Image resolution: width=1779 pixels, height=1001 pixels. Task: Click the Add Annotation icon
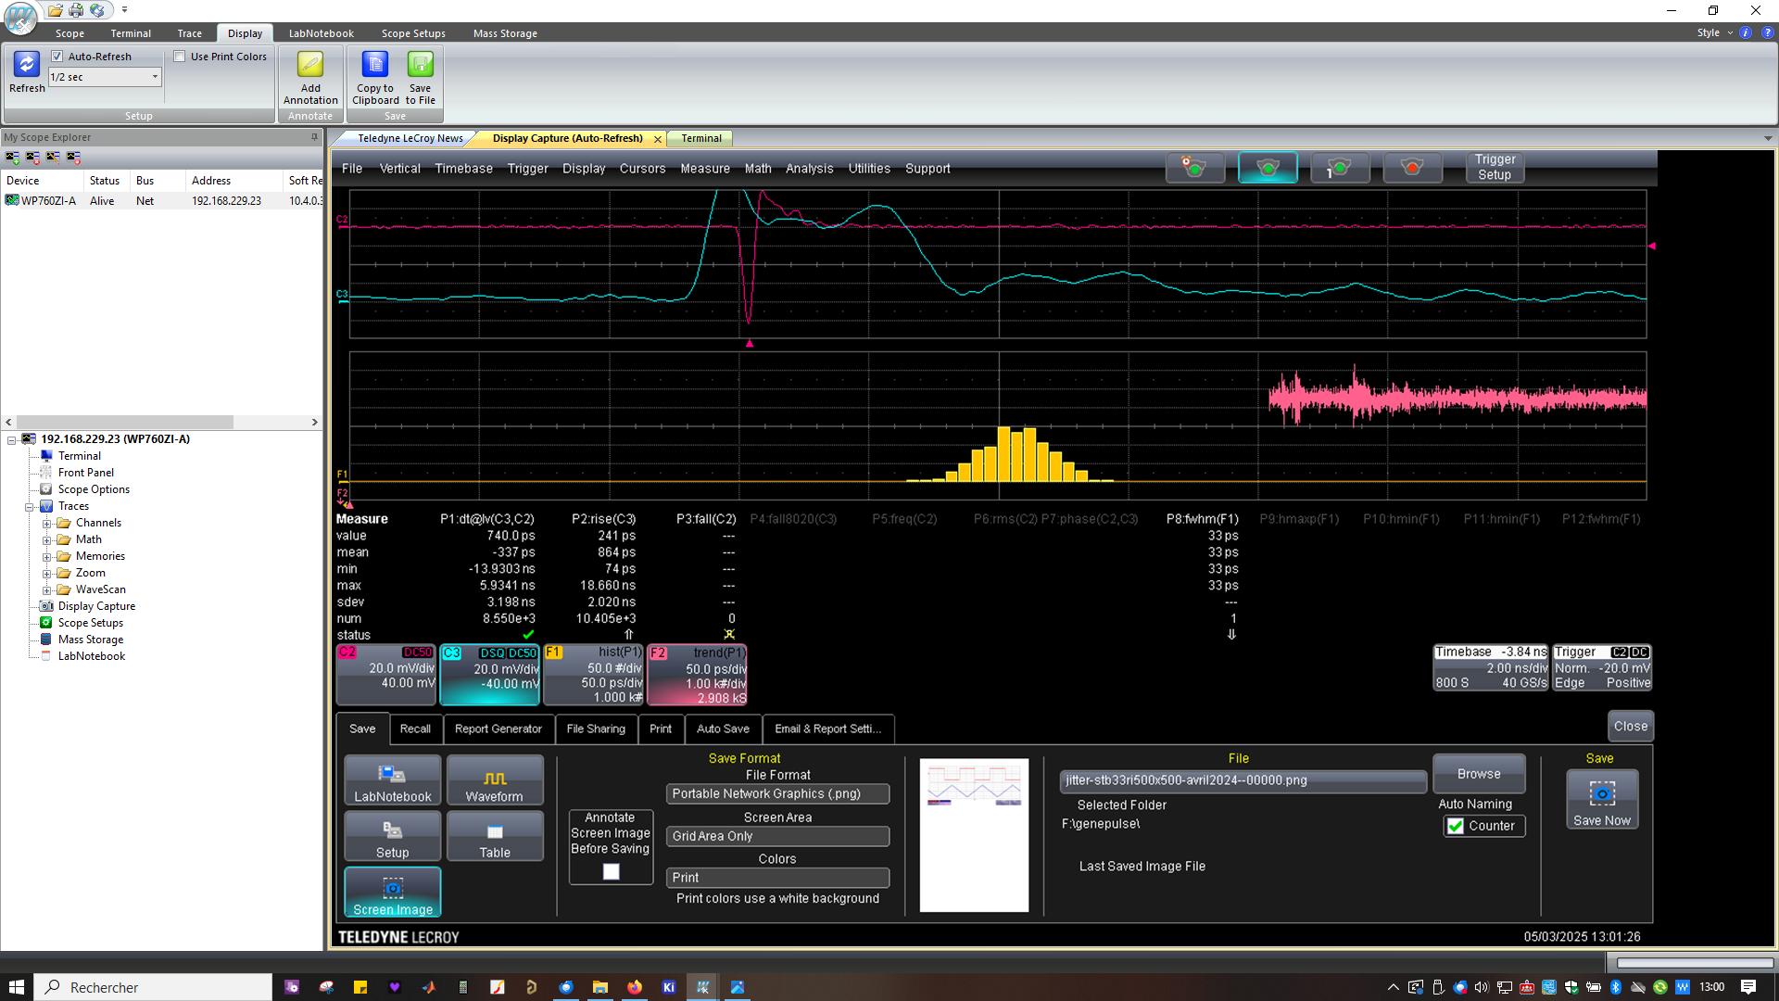310,65
